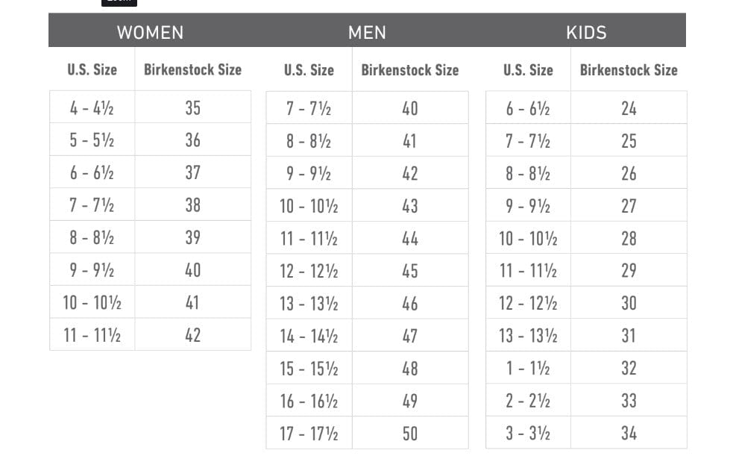Click Birkenstock Size column header under Men
Viewport: 733px width, 456px height.
point(409,70)
